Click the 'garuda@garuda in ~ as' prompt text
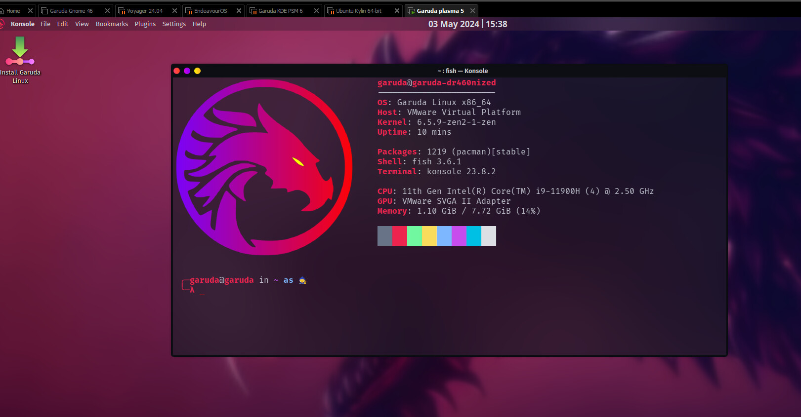Viewport: 801px width, 417px height. pos(242,280)
